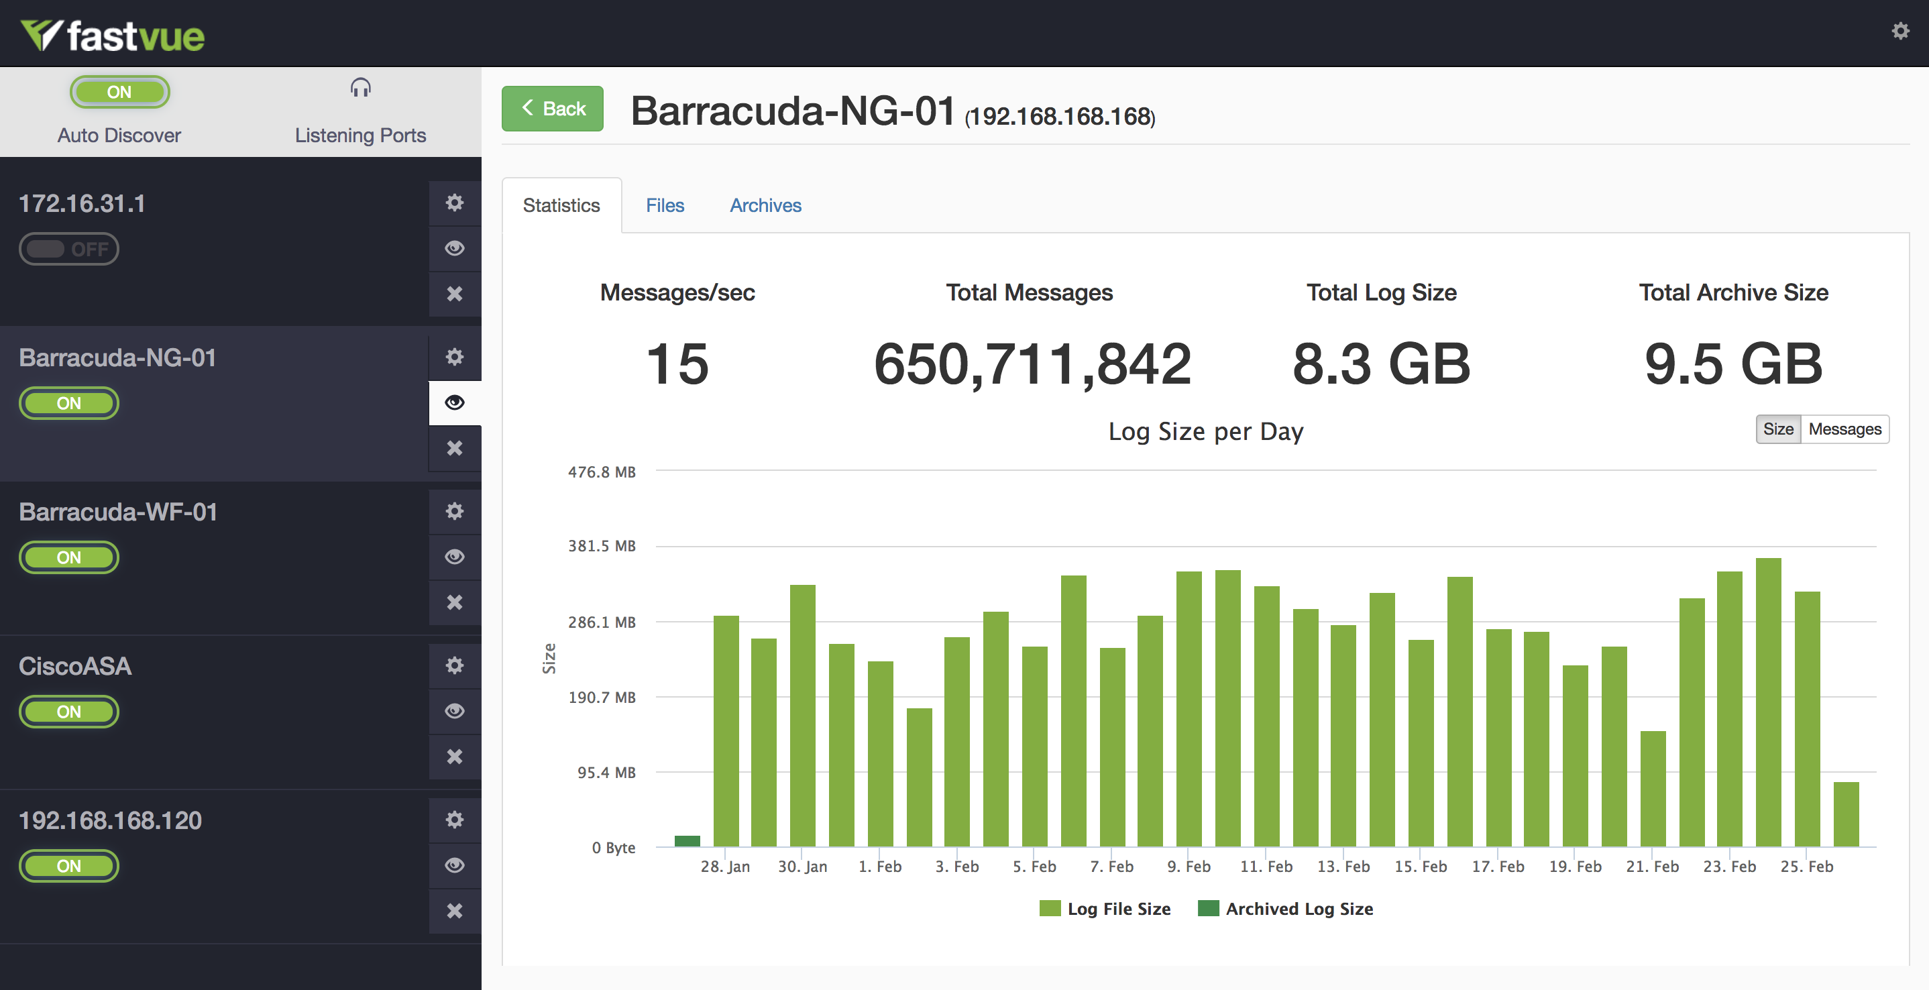Select the Statistics tab

pos(561,205)
